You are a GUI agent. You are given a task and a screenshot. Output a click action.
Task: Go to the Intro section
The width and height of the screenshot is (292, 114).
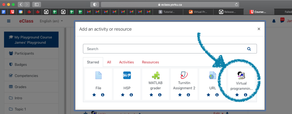click(31, 98)
